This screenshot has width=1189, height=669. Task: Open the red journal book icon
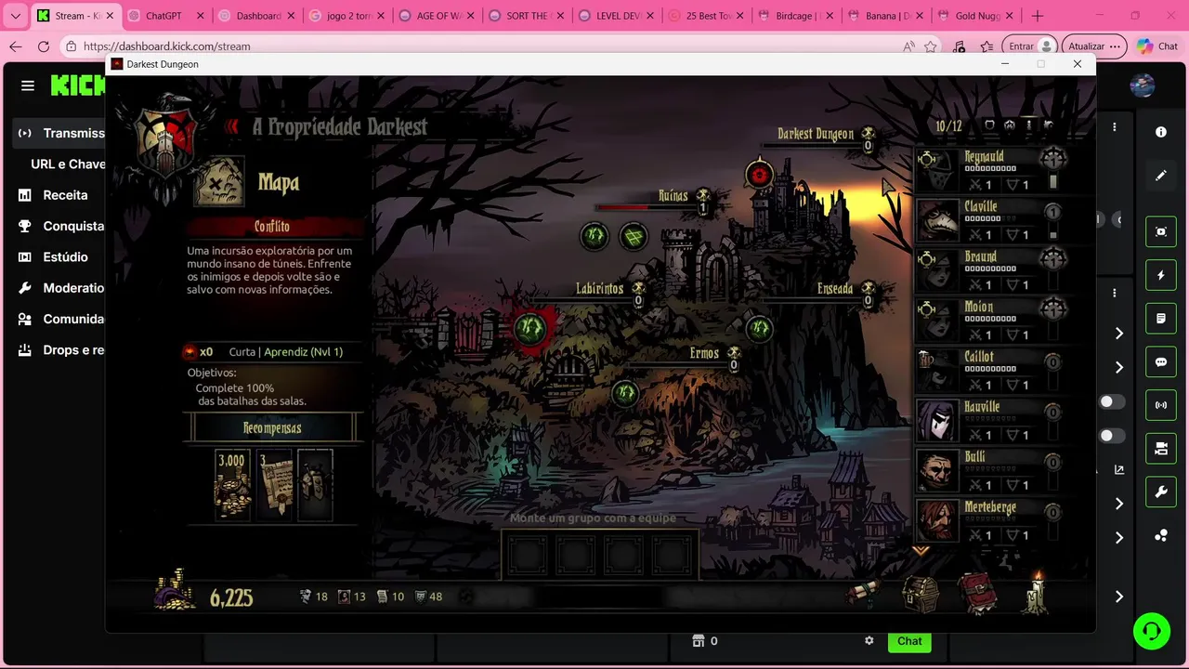(978, 594)
